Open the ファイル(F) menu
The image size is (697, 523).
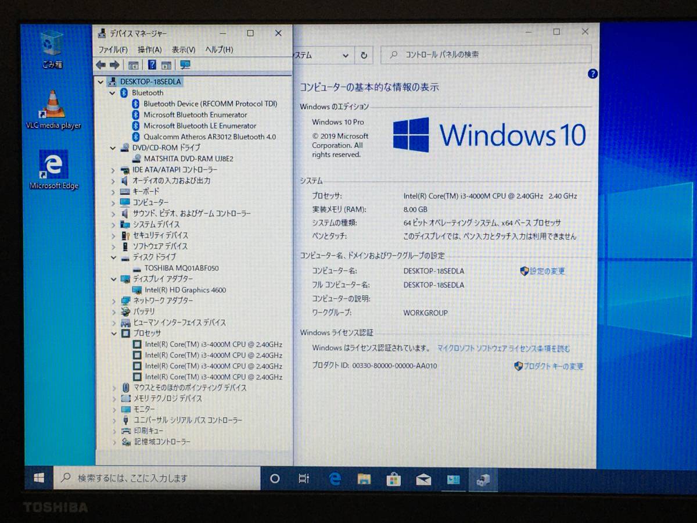[x=113, y=50]
